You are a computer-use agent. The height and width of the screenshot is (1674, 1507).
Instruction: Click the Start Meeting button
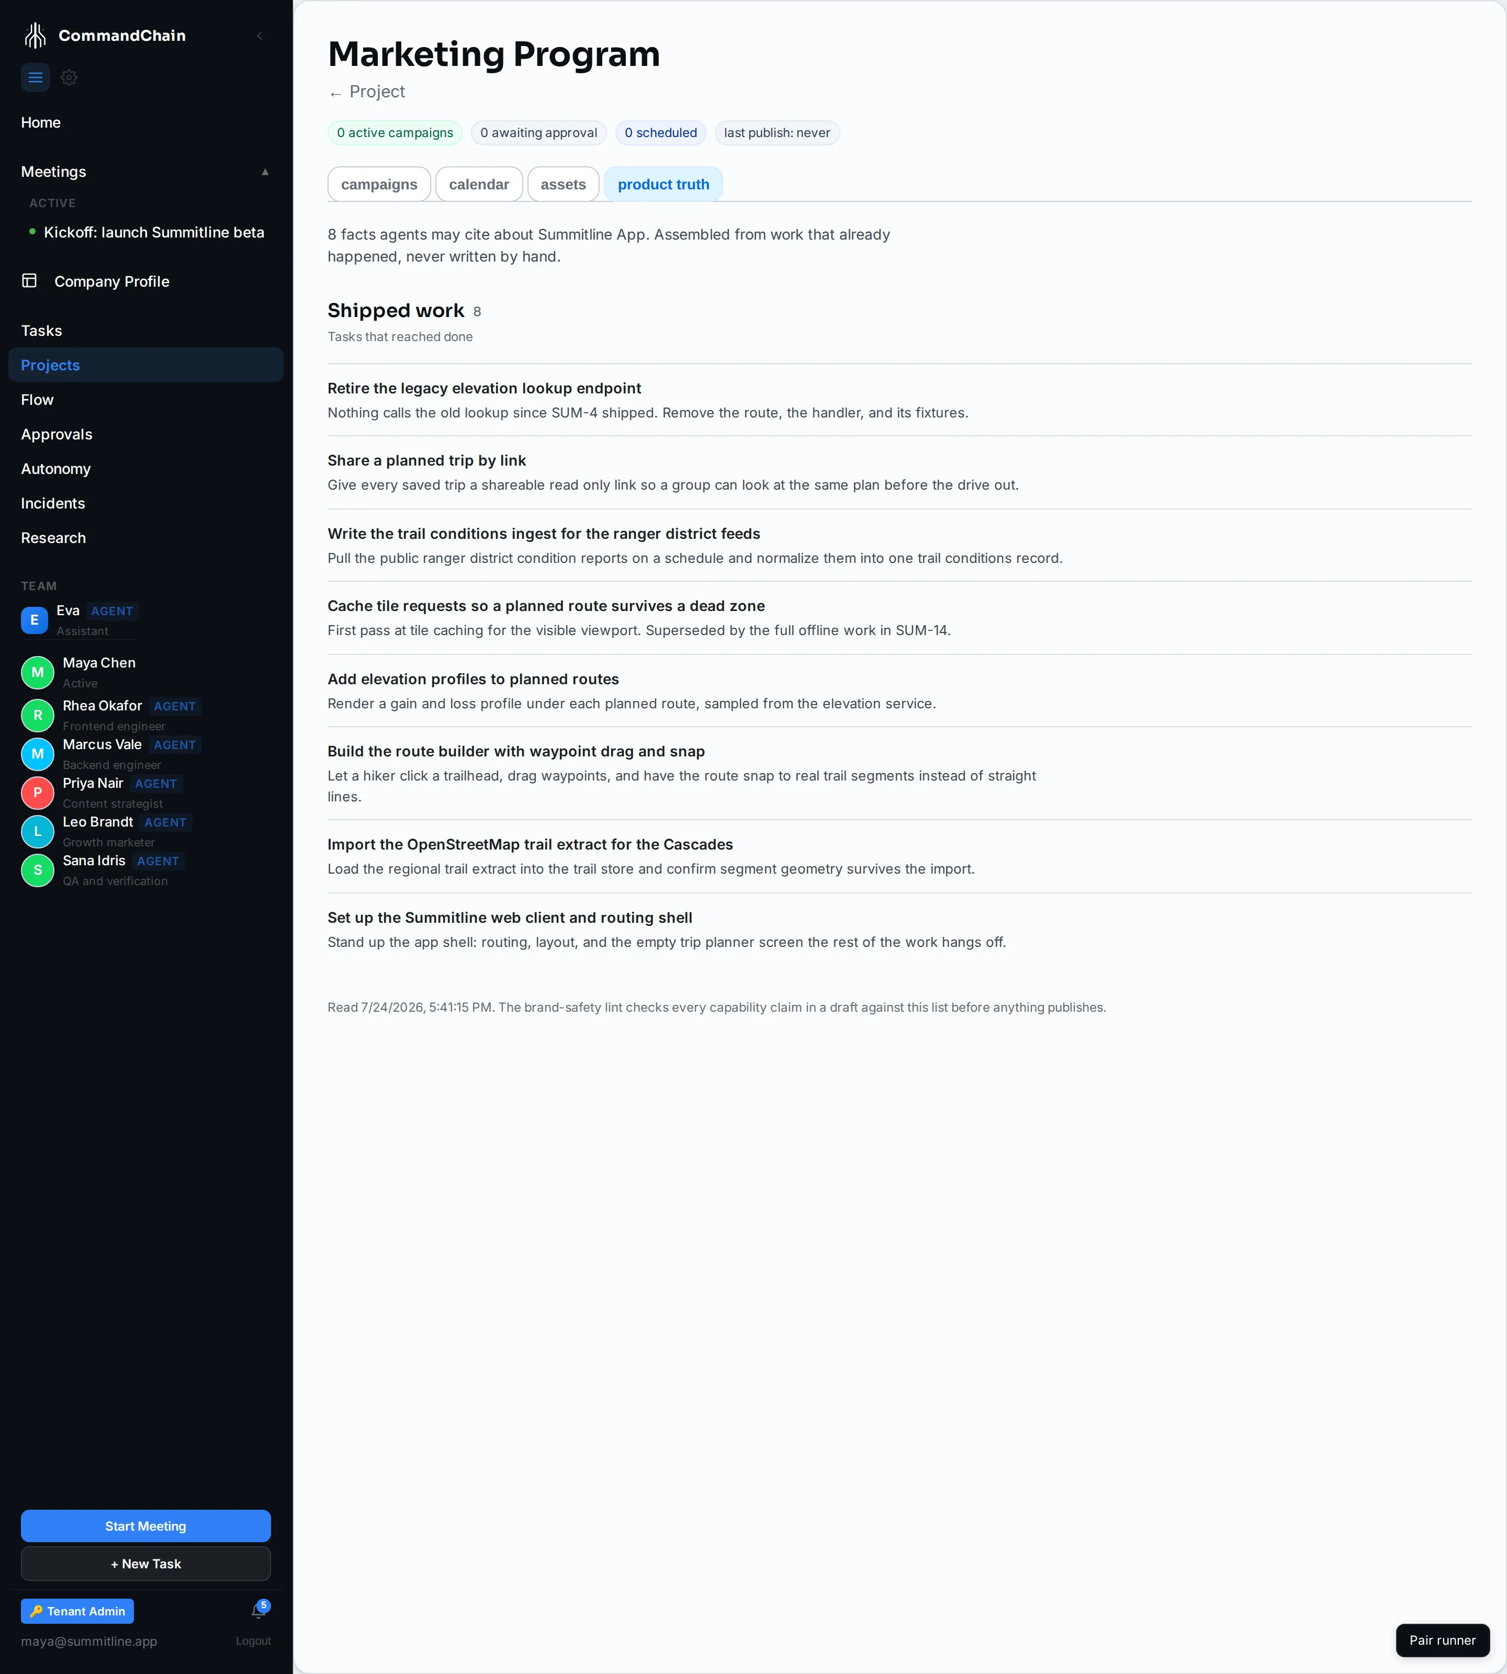[x=146, y=1526]
